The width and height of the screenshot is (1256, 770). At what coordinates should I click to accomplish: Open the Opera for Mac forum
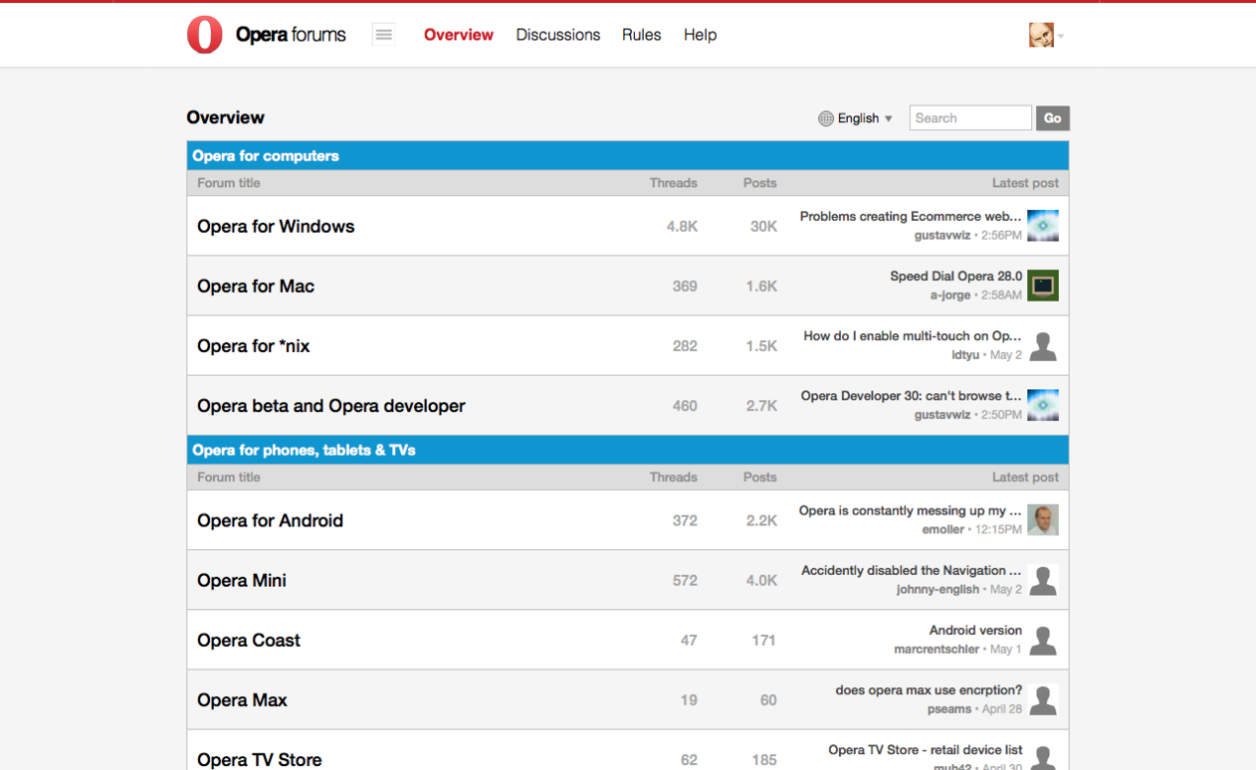pyautogui.click(x=256, y=287)
